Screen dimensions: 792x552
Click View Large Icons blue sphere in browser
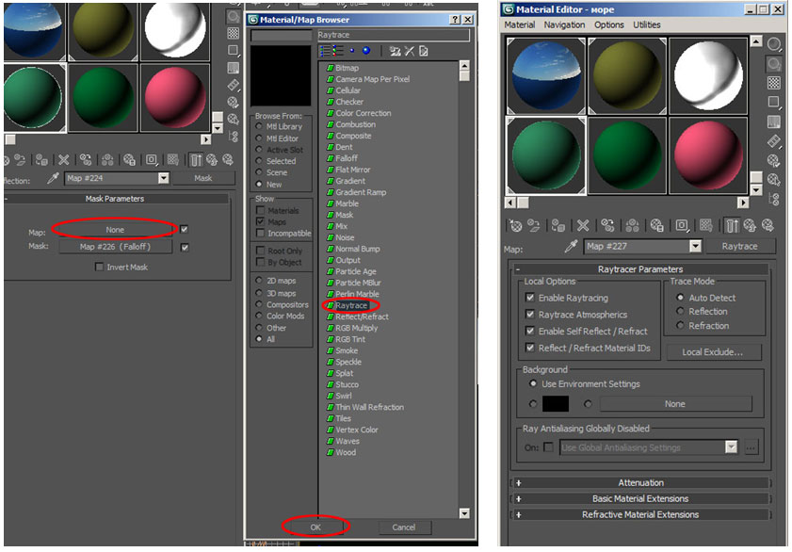tap(366, 51)
